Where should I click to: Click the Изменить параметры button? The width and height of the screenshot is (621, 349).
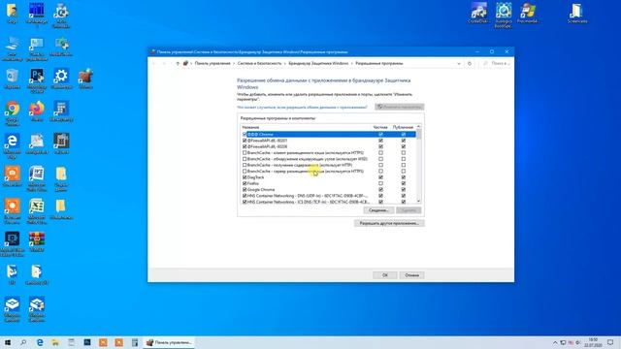pyautogui.click(x=400, y=107)
